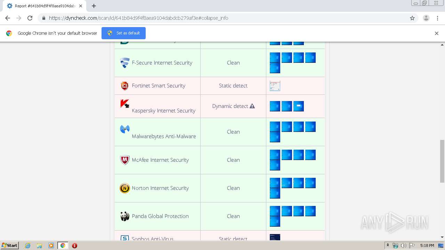Click the scrollbar down arrow
Screen dimensions: 445x250
click(x=442, y=237)
